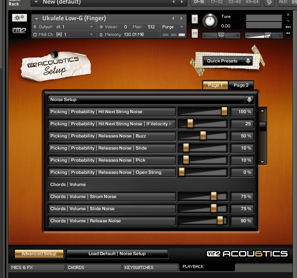Open the Midi Ch channel dropdown
Viewport: 297px width, 278px height.
[x=92, y=35]
